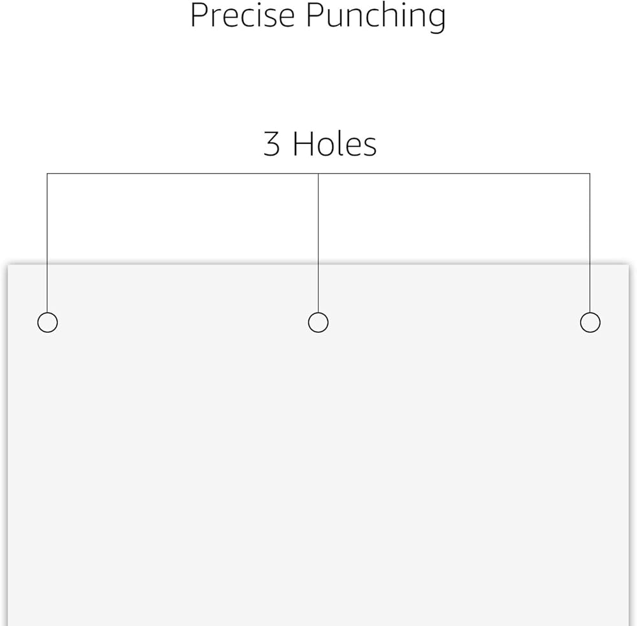Click the top-left corner of the bracket line
637x626 pixels.
point(48,173)
